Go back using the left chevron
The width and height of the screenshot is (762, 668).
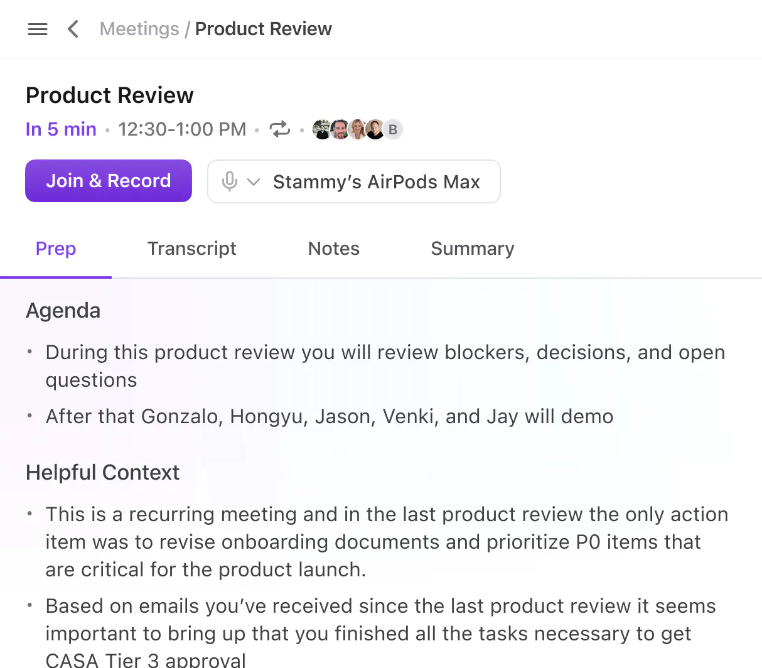73,29
